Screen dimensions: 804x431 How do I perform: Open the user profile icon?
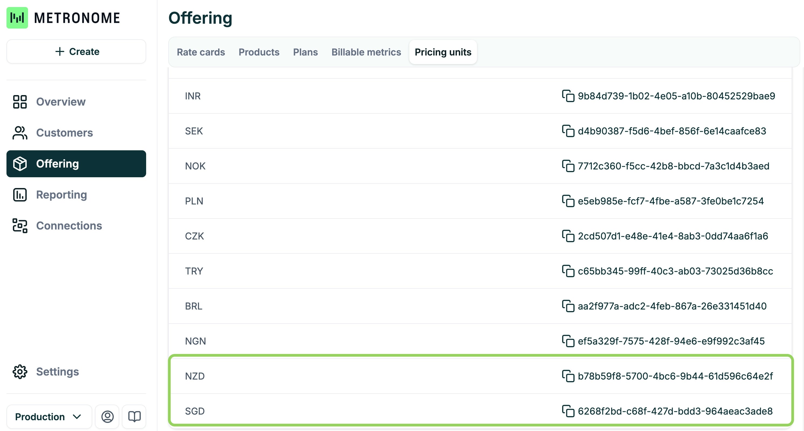pos(107,417)
